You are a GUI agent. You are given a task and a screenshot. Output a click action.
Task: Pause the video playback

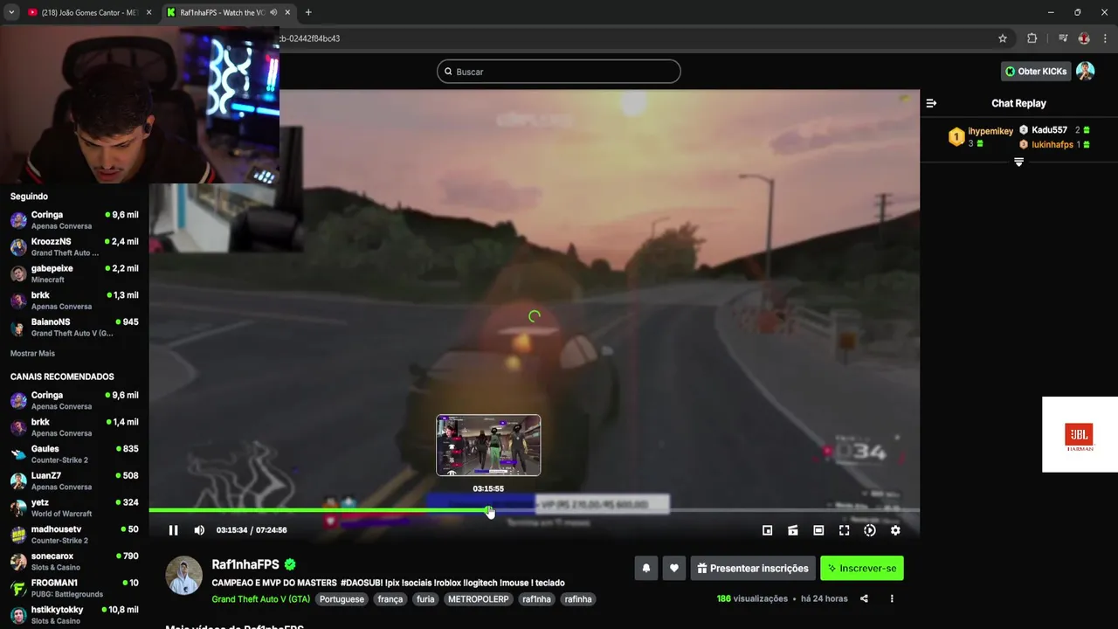[173, 530]
